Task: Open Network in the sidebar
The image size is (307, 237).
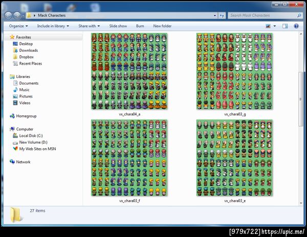Action: [x=24, y=162]
